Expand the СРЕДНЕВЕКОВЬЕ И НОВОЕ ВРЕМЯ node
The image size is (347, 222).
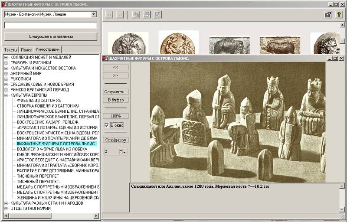point(6,85)
